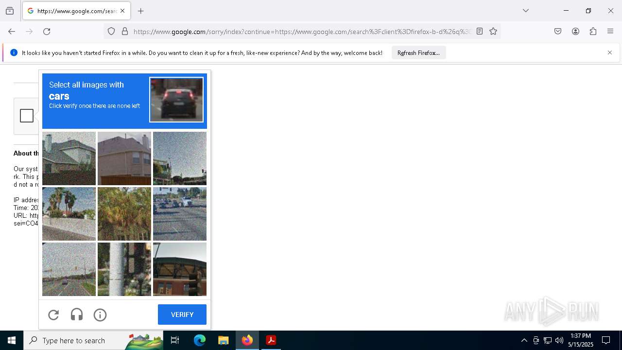Focus the URL address bar
The width and height of the screenshot is (622, 350).
coord(301,32)
